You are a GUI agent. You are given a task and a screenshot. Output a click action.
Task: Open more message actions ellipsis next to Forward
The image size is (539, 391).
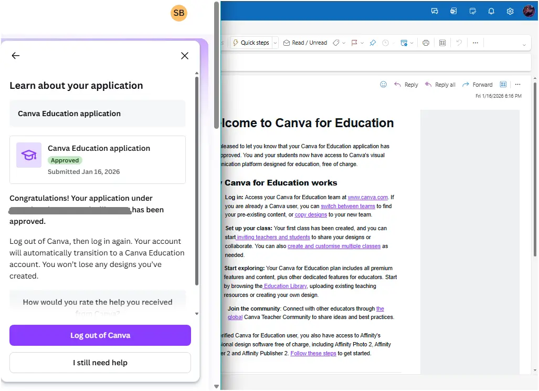[x=517, y=84]
